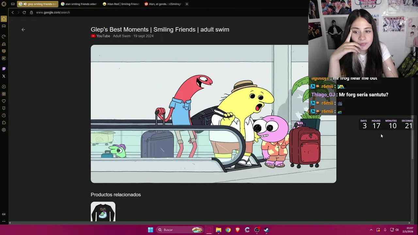Click the 'Productos relacionados' heading
This screenshot has width=418, height=235.
pos(116,195)
